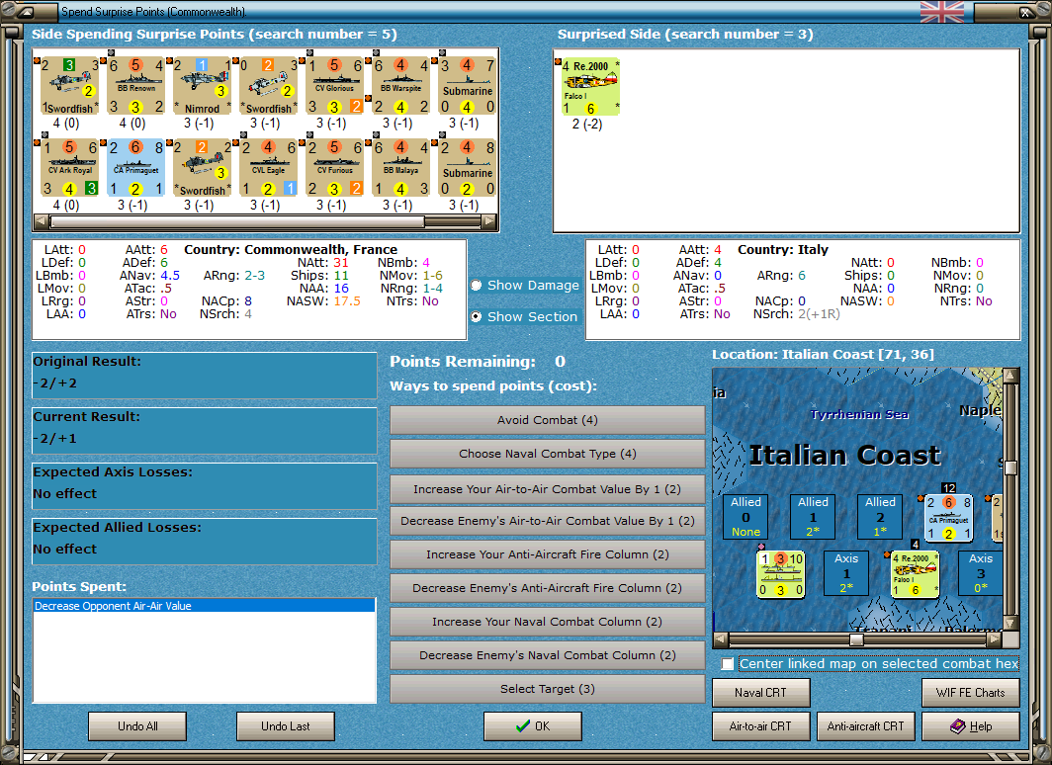Click the Original Result -2/+2 text
Viewport: 1052px width, 765px height.
point(55,382)
